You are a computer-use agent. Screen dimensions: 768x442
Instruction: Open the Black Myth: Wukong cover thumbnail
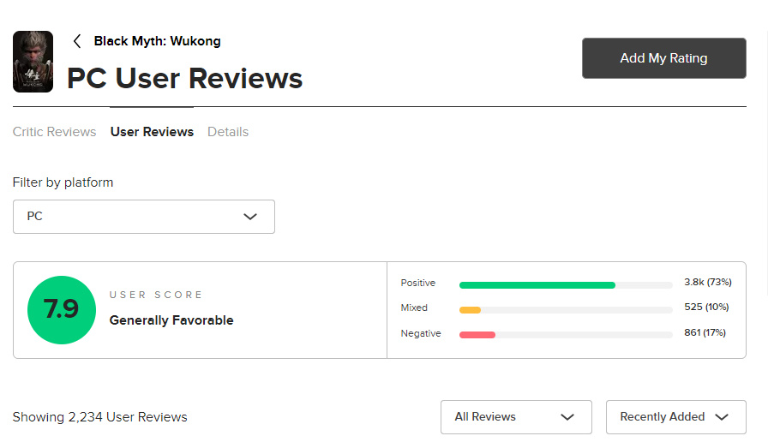point(33,62)
